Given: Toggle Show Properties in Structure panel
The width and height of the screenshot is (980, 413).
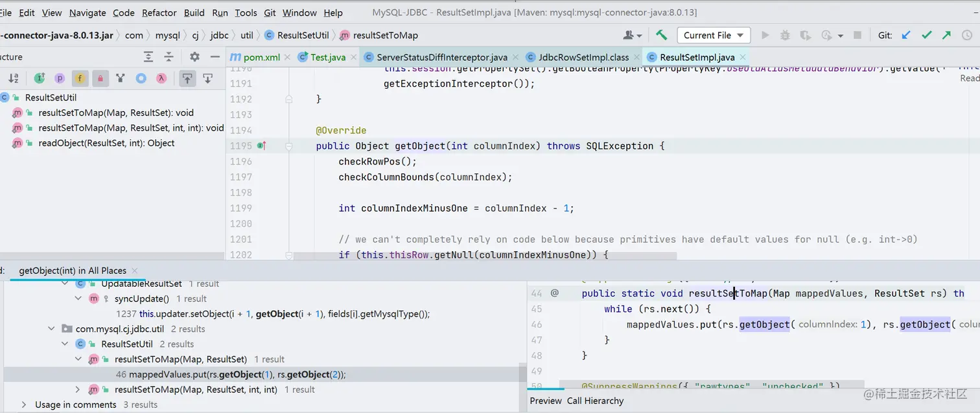Looking at the screenshot, I should click(x=60, y=78).
